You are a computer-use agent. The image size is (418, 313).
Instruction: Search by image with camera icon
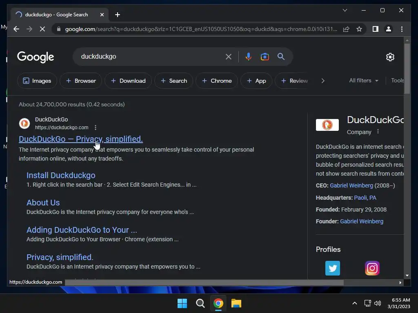[x=265, y=56]
